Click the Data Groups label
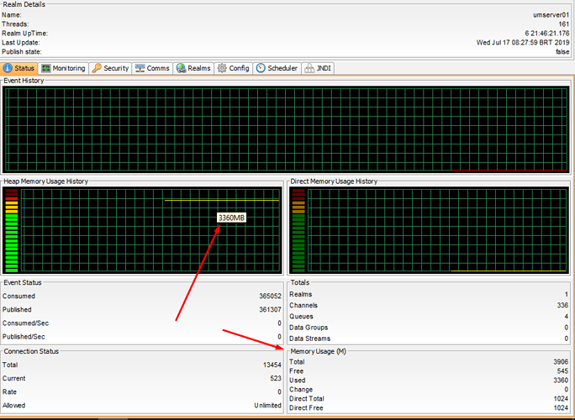The width and height of the screenshot is (575, 420). (309, 328)
